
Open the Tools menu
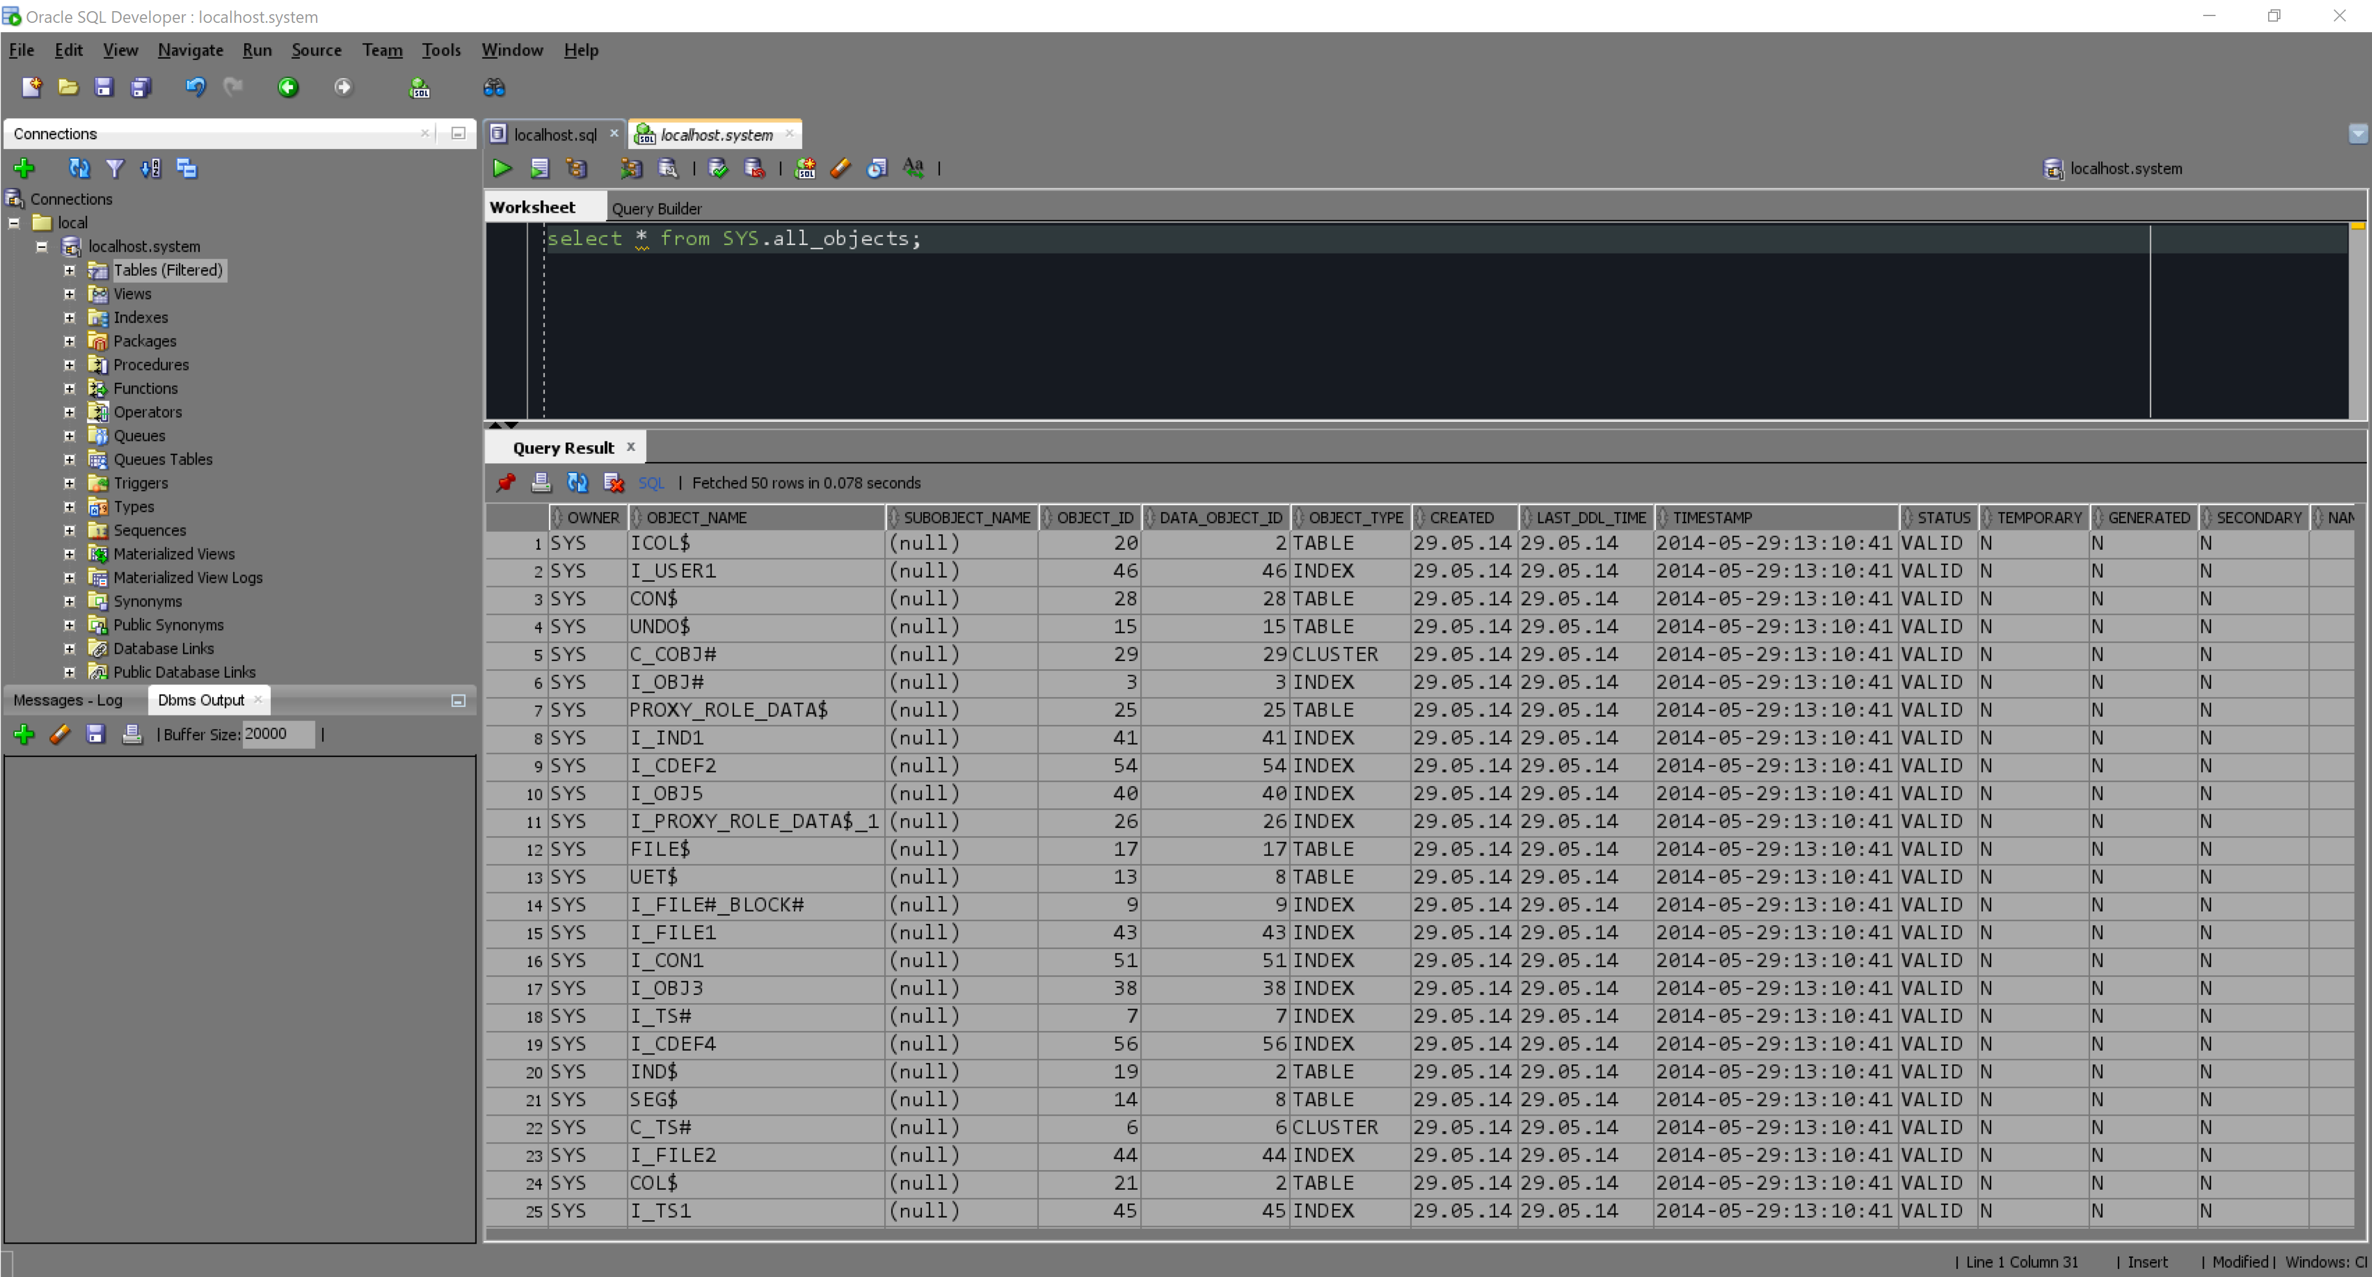click(441, 49)
